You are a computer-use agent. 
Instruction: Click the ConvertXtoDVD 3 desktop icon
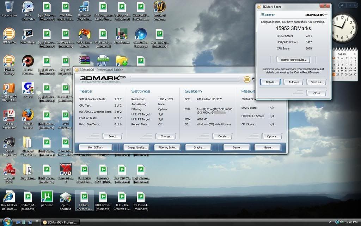click(66, 173)
